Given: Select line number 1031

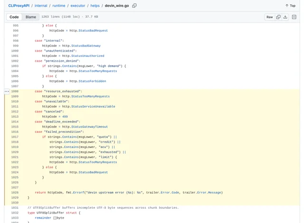Looking at the screenshot, I should coord(15,208).
